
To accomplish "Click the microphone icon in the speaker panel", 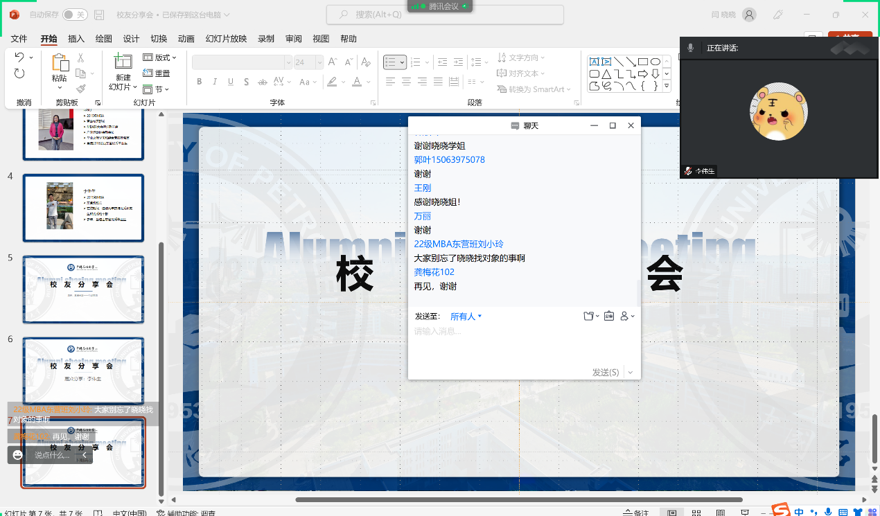I will click(x=690, y=48).
